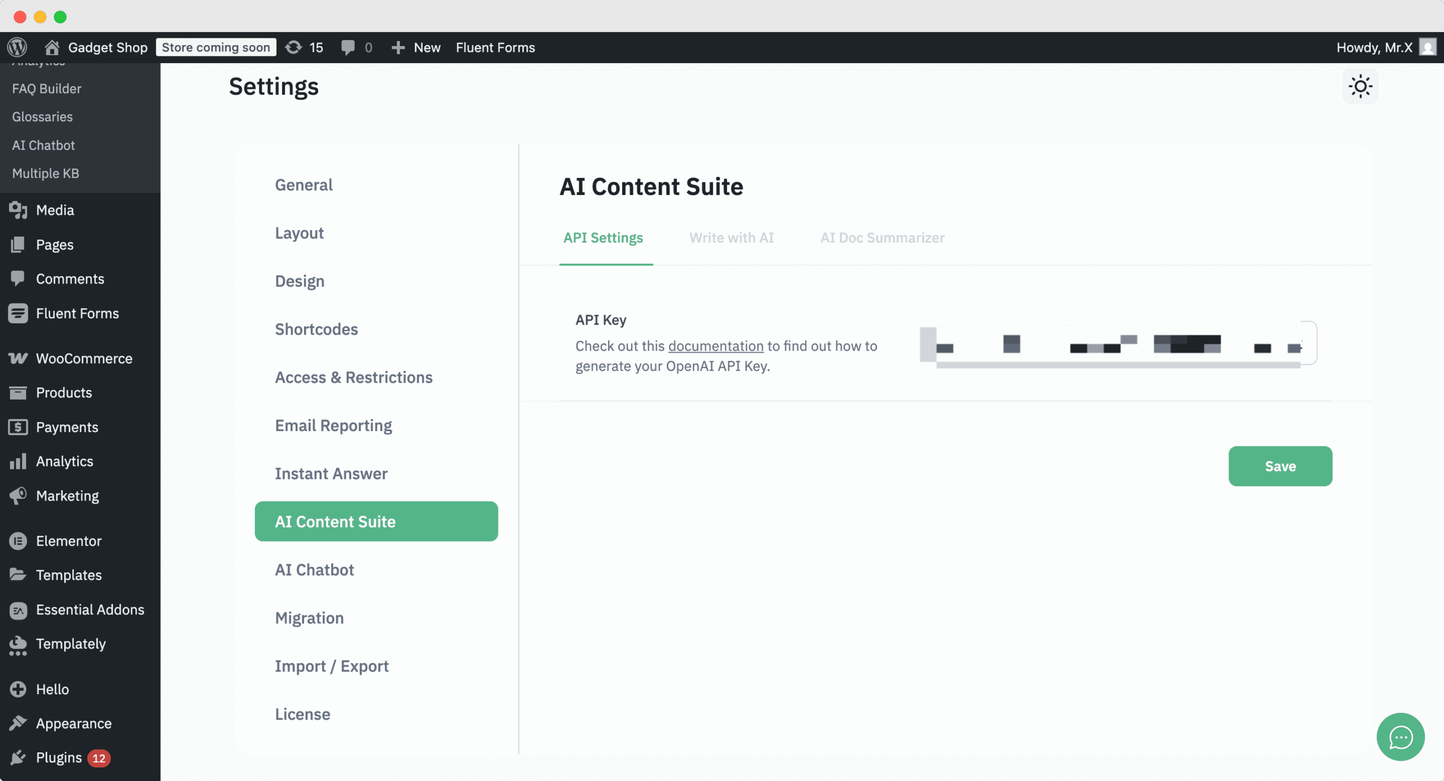Open the AI Doc Summarizer tab
The width and height of the screenshot is (1444, 781).
click(x=882, y=238)
